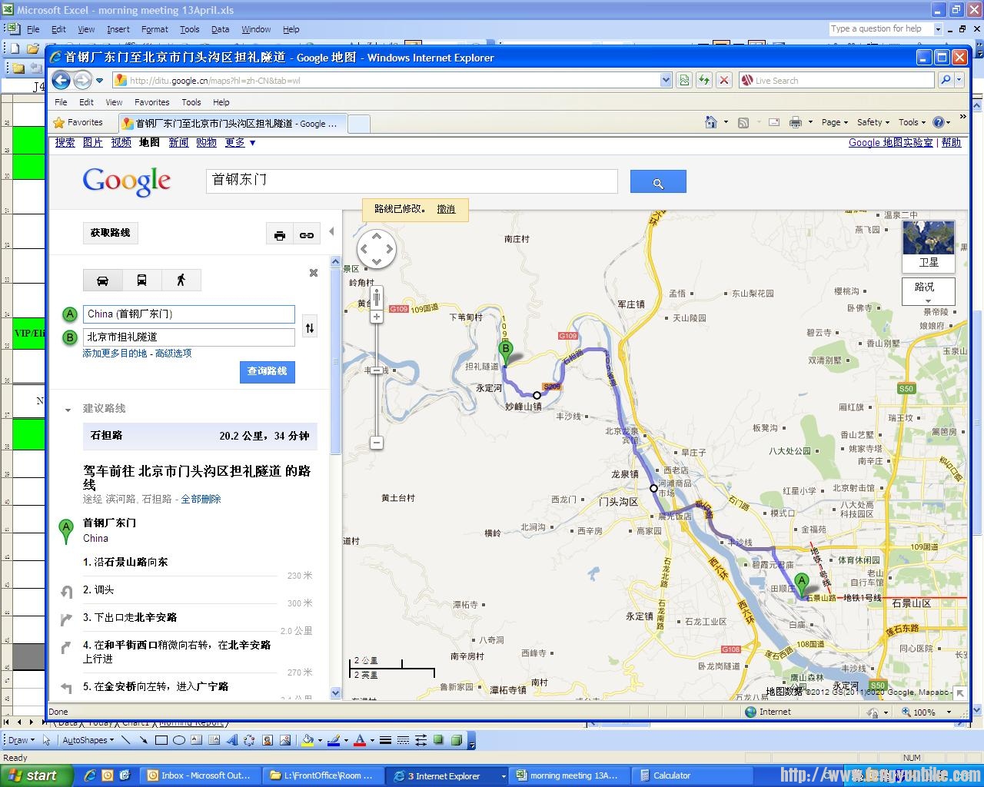
Task: Click the link share icon
Action: 307,235
